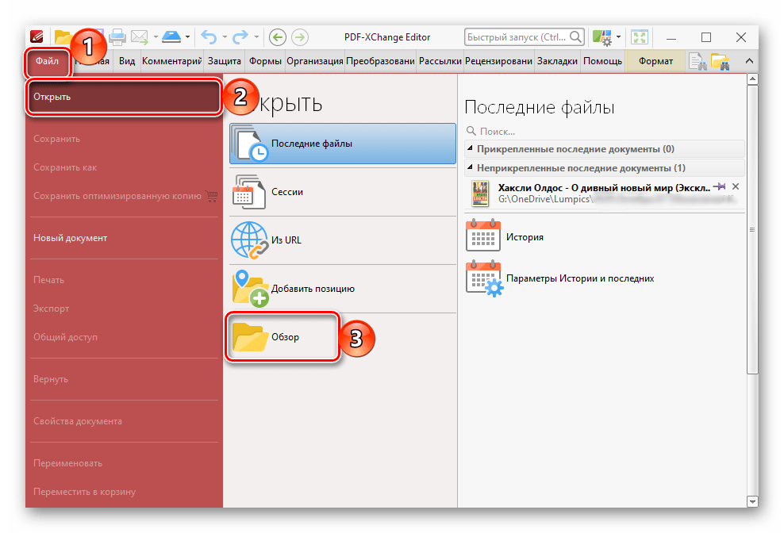Open the Redo history dropdown arrow
The width and height of the screenshot is (784, 533).
coord(256,37)
